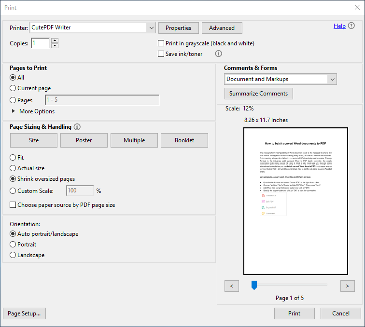Go to previous preview page arrow
Screen dimensions: 365x327
[x=232, y=286]
